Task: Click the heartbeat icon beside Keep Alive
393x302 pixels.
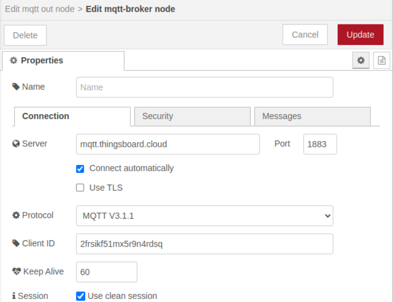Action: pyautogui.click(x=16, y=272)
